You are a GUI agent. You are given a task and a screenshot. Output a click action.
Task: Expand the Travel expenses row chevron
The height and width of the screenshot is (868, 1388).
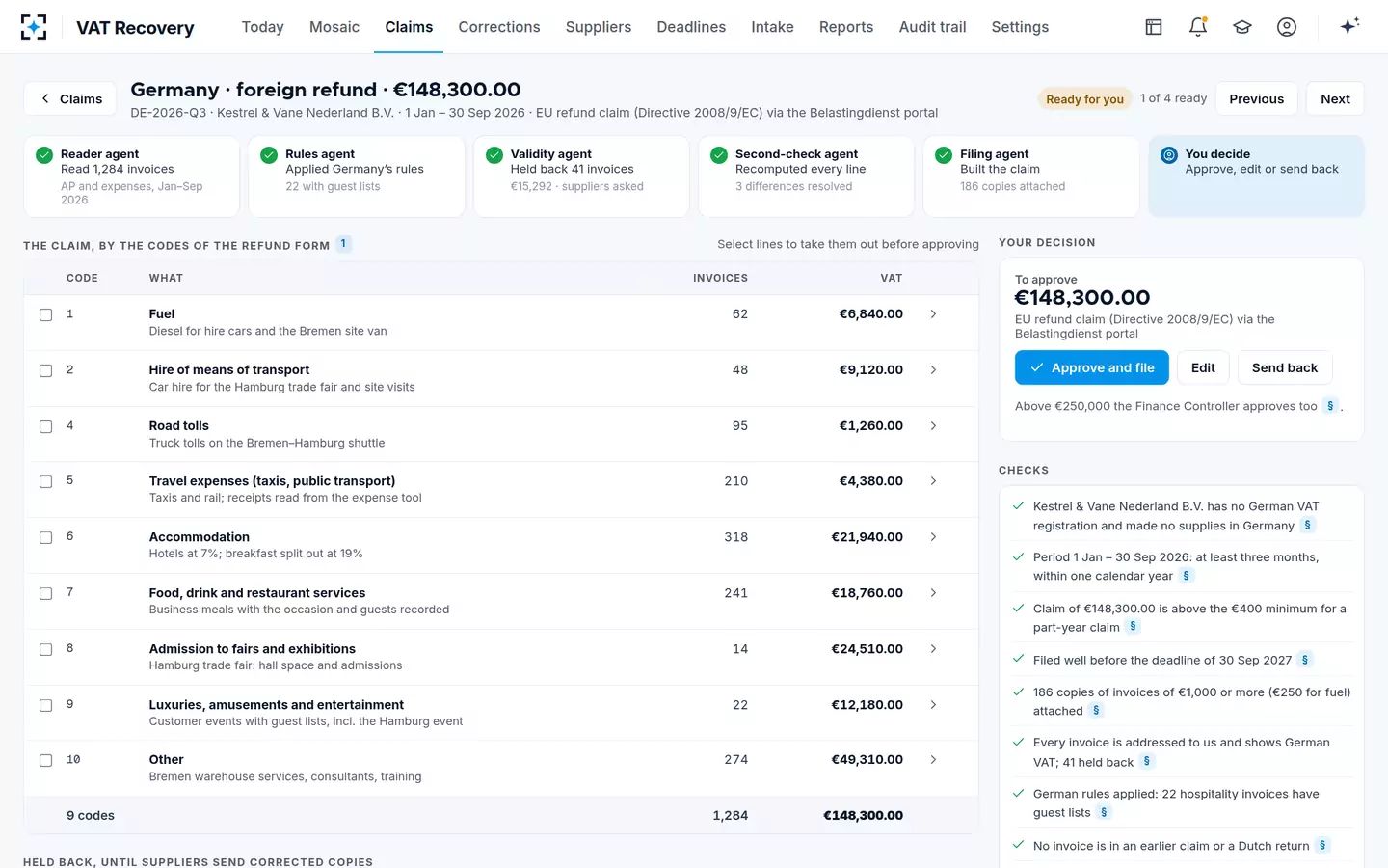(x=933, y=481)
